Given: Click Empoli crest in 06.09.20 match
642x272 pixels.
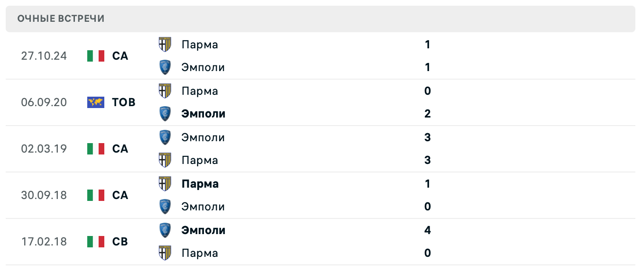Looking at the screenshot, I should coord(165,114).
